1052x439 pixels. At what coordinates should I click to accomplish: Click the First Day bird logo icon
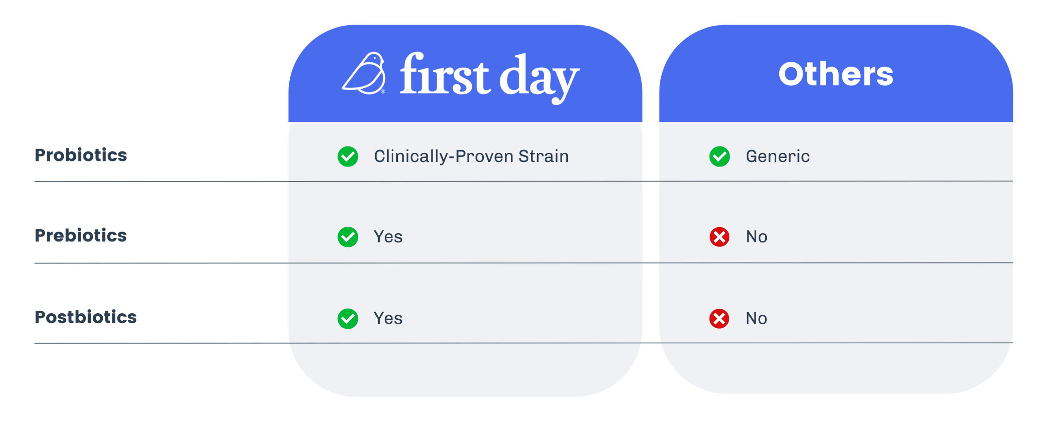364,73
